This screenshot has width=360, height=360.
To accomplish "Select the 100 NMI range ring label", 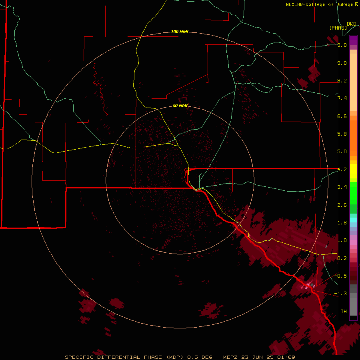I will [x=180, y=32].
